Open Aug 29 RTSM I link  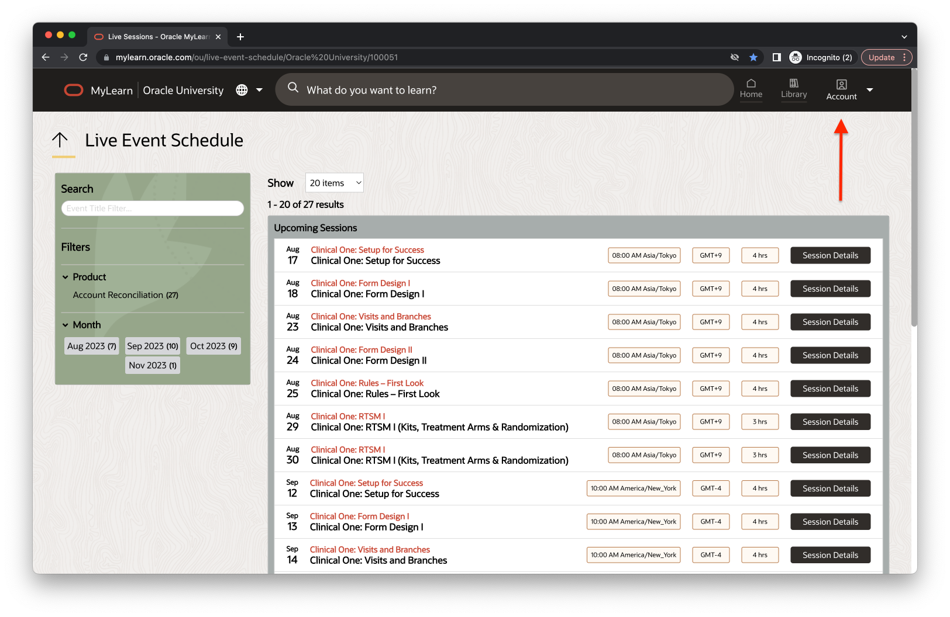coord(348,417)
